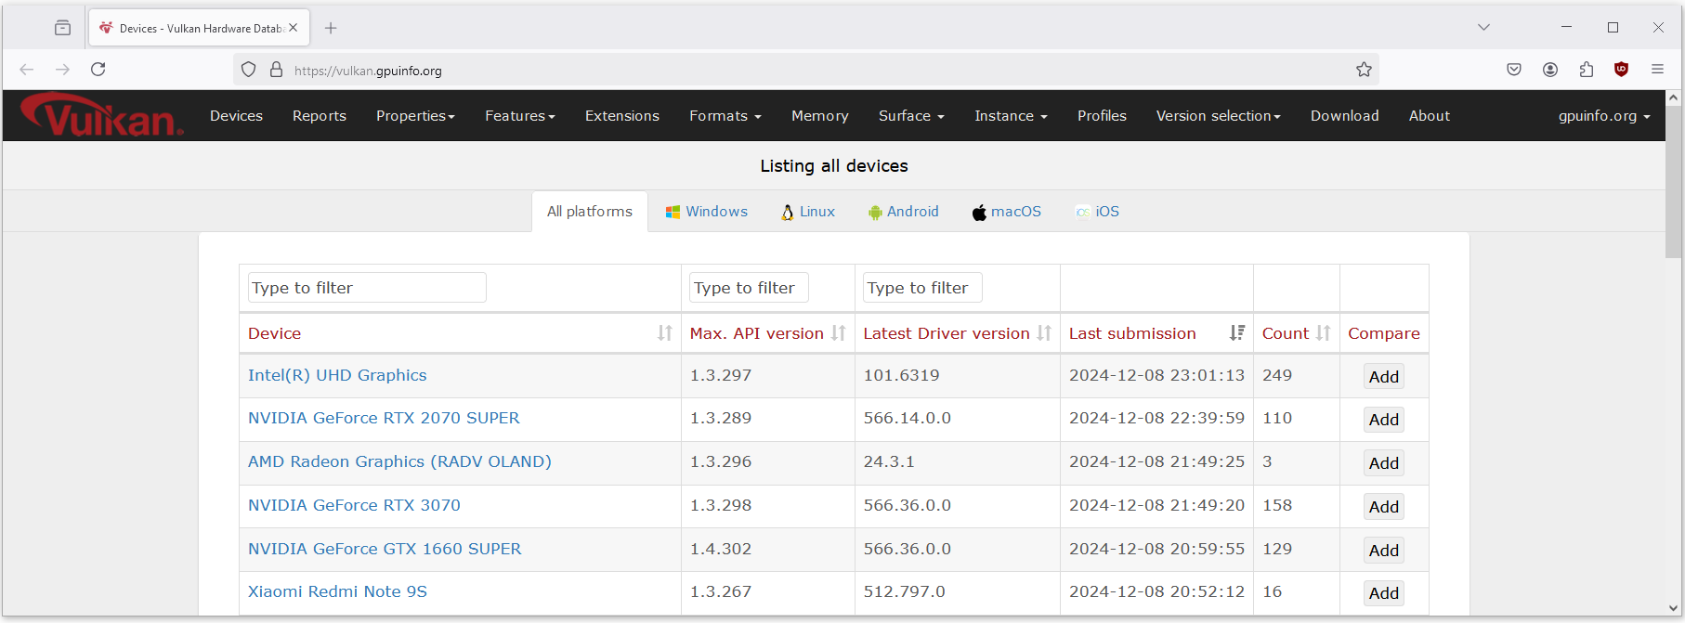Screen dimensions: 1685x623
Task: Click the scrollbar down arrow
Action: (1674, 608)
